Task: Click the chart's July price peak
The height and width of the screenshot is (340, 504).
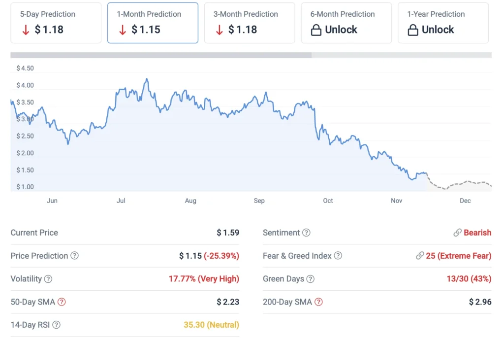Action: click(x=147, y=79)
